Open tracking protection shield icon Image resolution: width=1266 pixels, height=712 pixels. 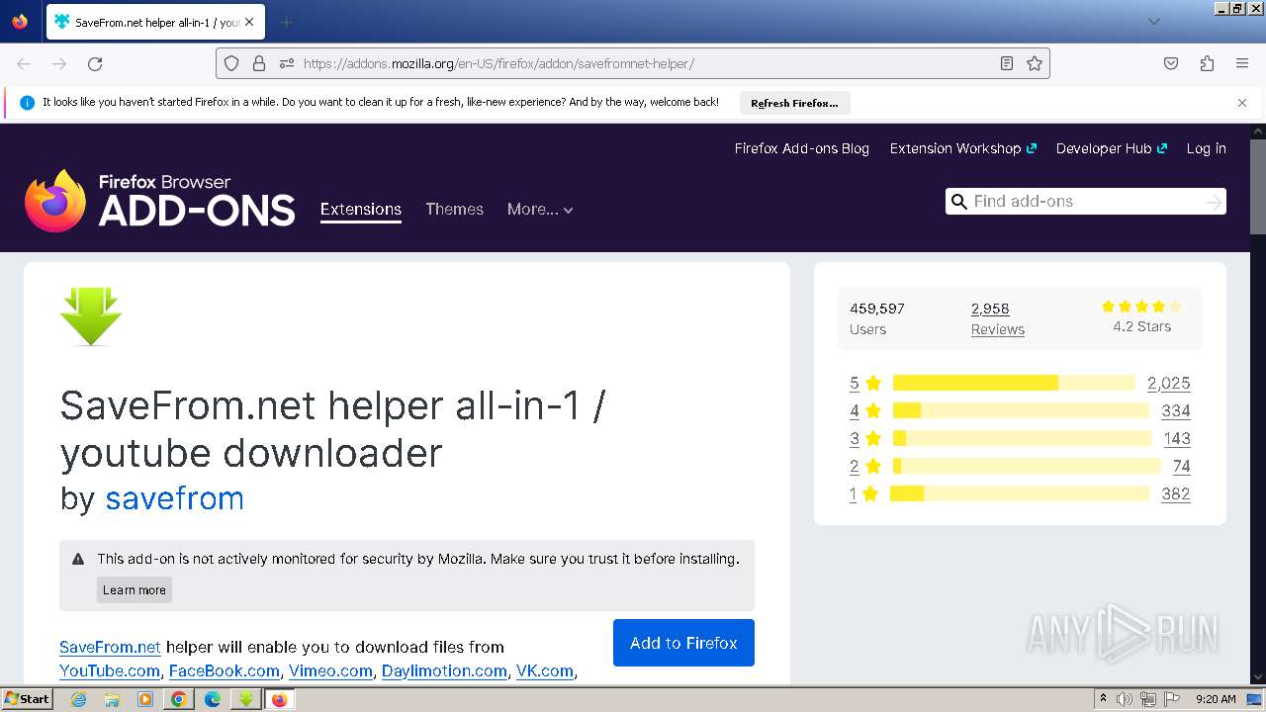coord(231,63)
